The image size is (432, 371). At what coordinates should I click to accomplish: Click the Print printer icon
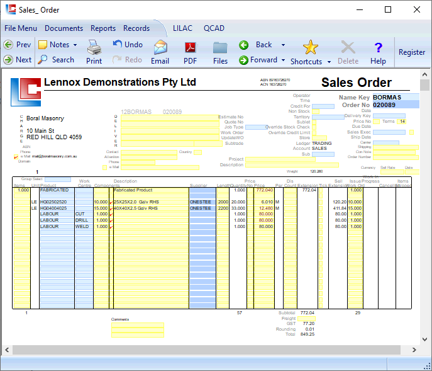click(94, 47)
